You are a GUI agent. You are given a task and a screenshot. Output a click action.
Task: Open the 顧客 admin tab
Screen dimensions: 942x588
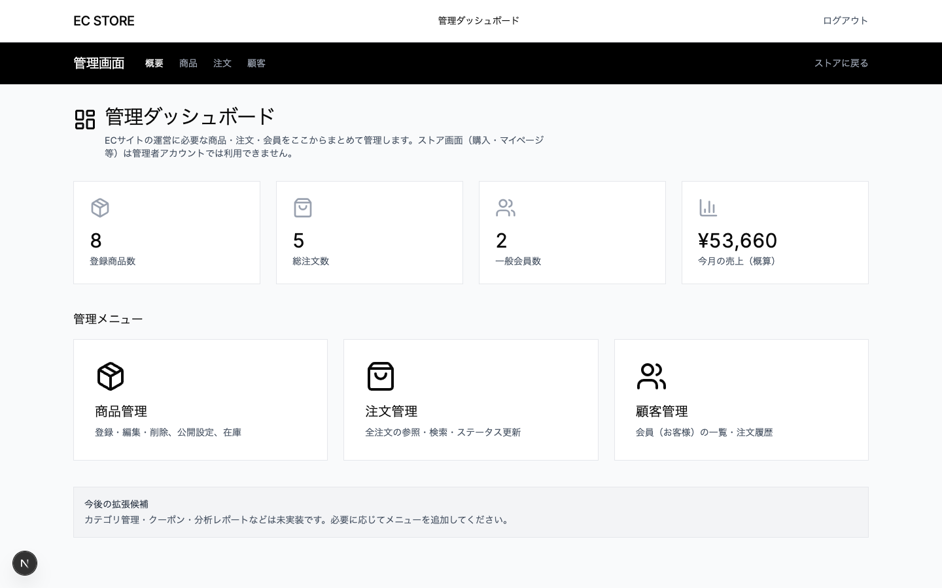tap(256, 63)
